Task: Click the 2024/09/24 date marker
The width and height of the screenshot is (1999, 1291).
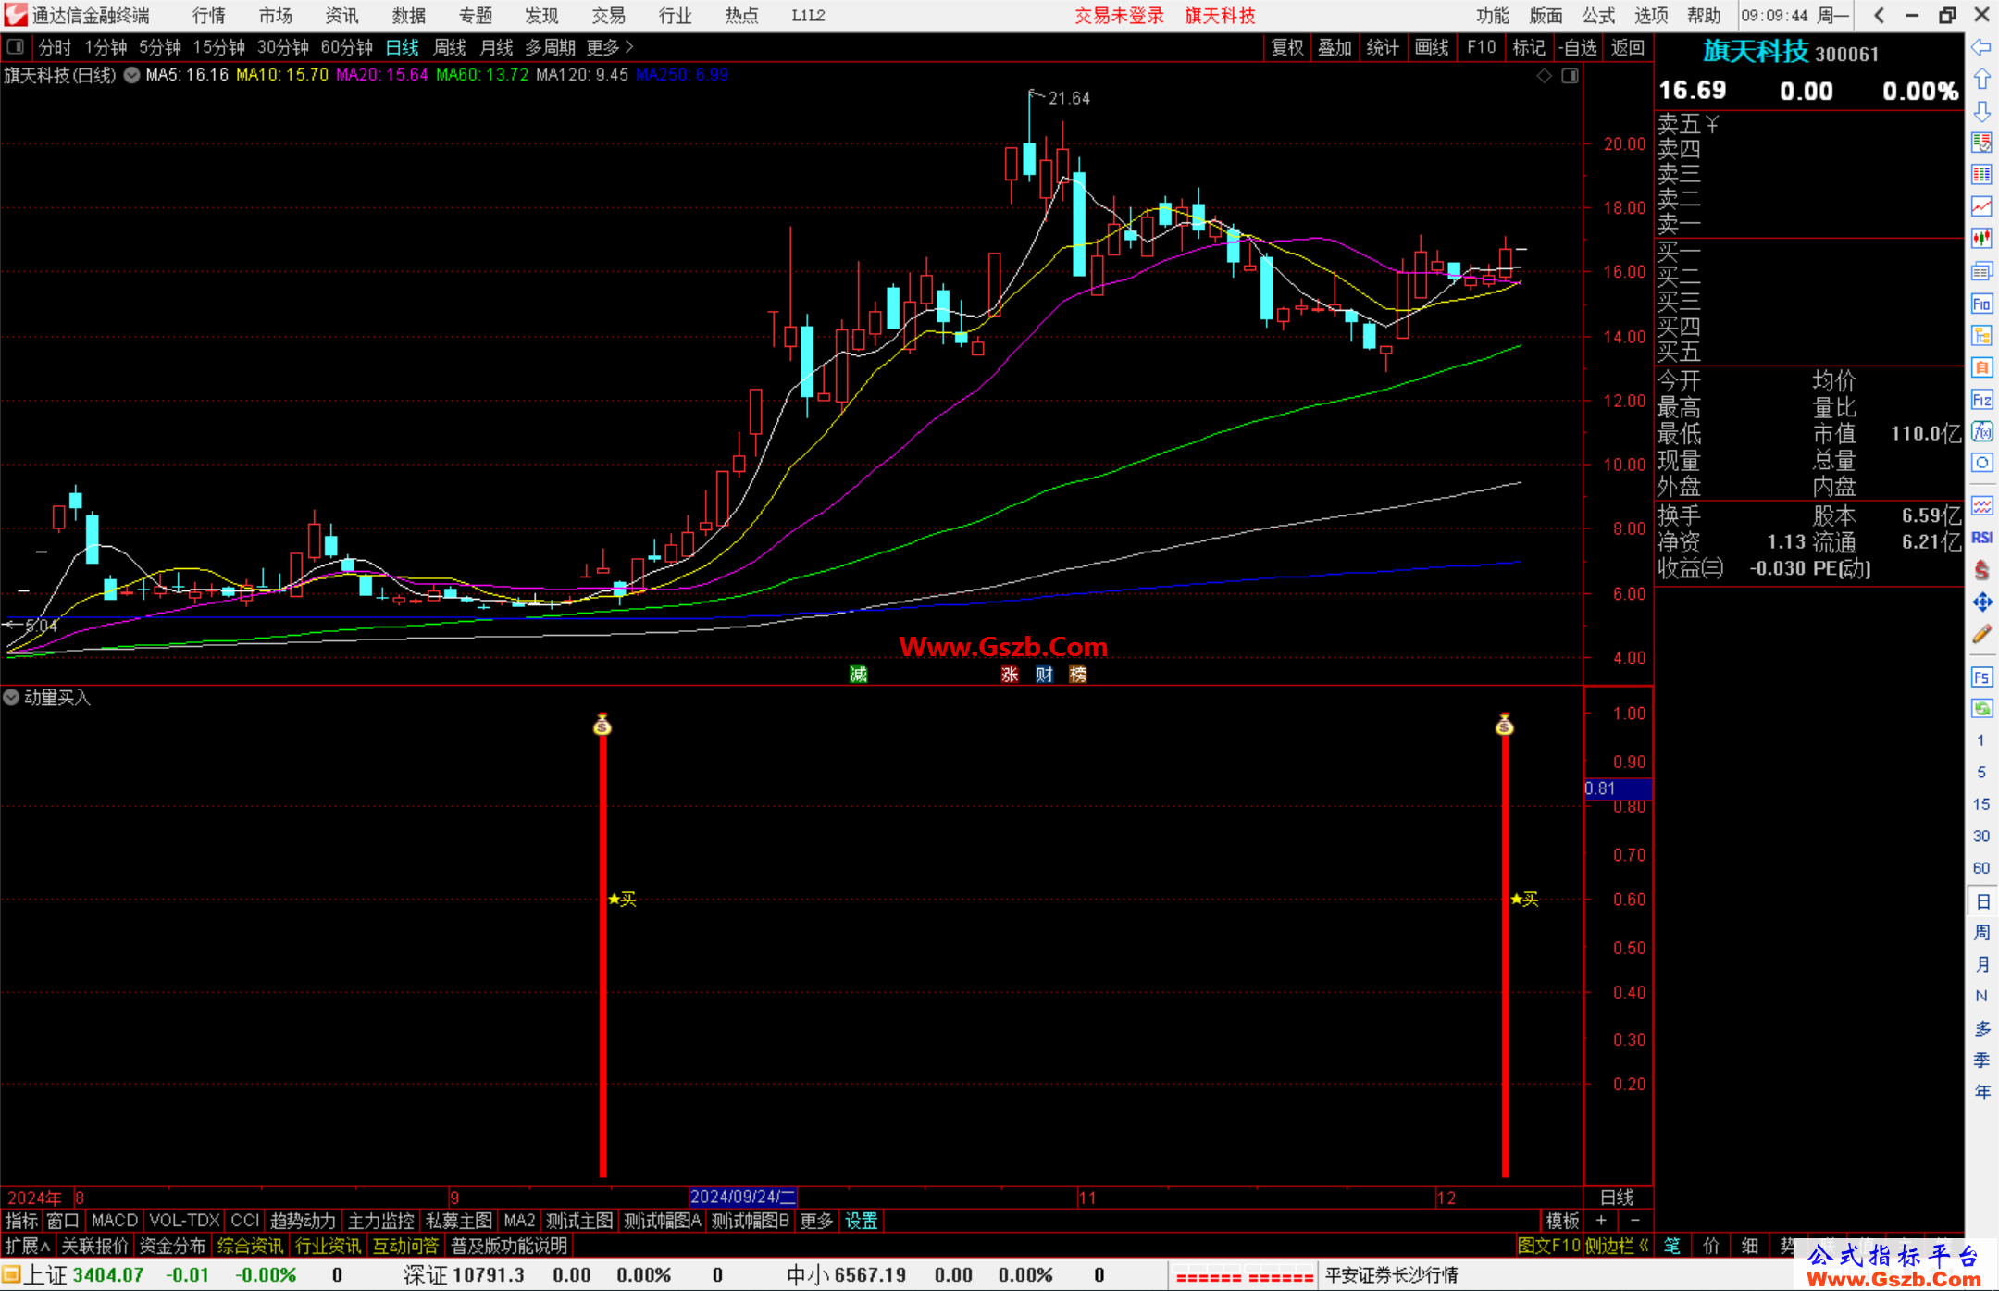Action: point(743,1197)
